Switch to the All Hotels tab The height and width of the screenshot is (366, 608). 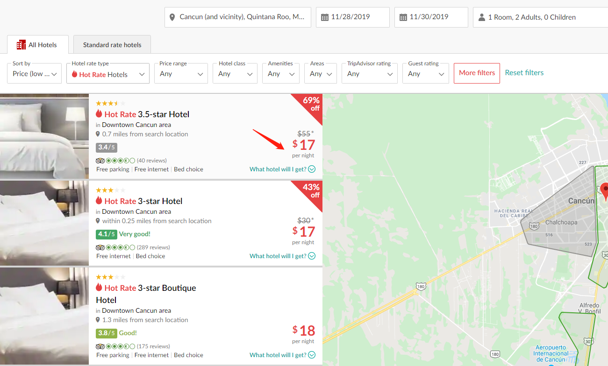click(x=38, y=45)
